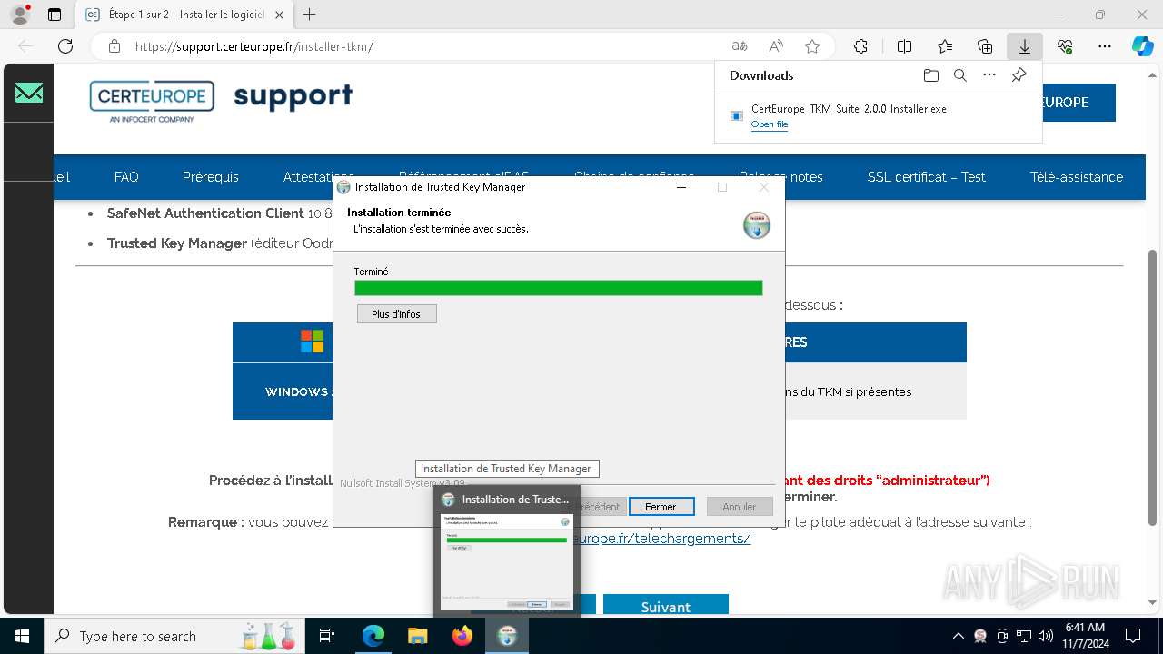Click the green mail envelope icon
The height and width of the screenshot is (654, 1163).
[x=29, y=93]
